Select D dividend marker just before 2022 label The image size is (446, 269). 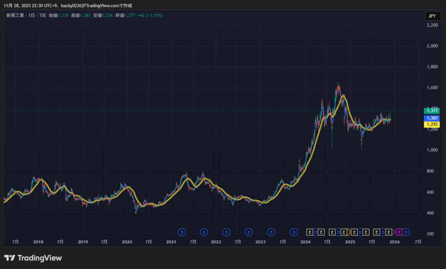204,232
